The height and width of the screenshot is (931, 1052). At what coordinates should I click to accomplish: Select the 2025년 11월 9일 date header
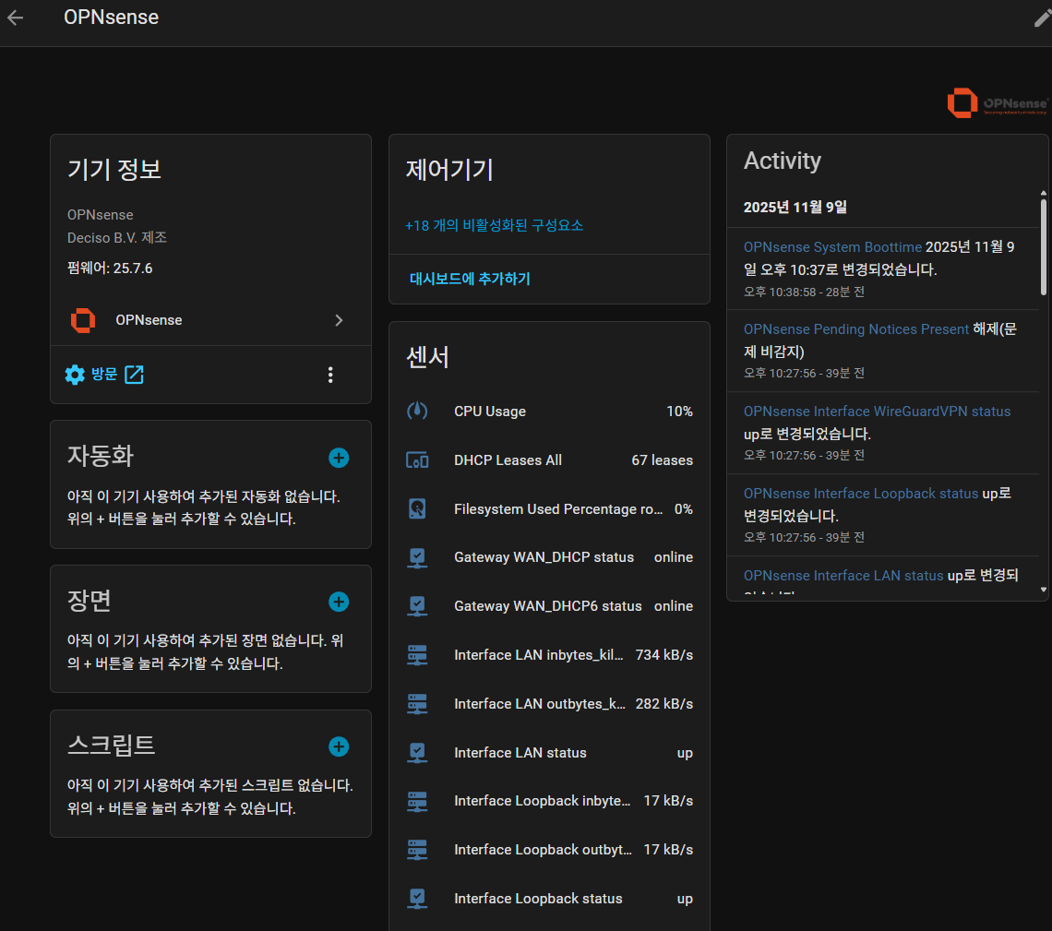pos(795,208)
